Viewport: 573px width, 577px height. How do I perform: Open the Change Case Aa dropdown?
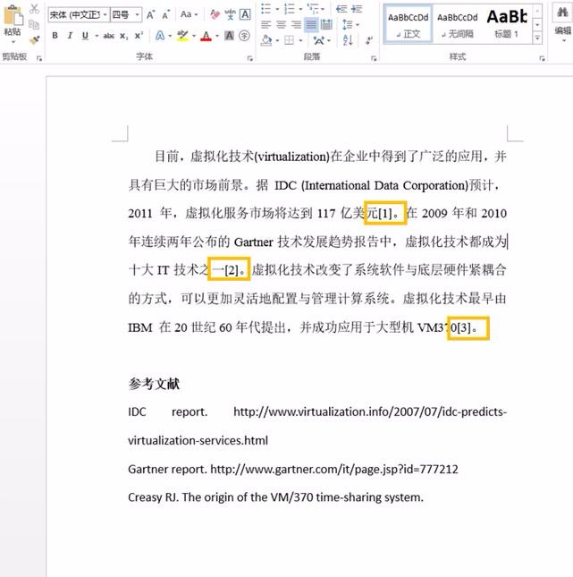tap(190, 14)
